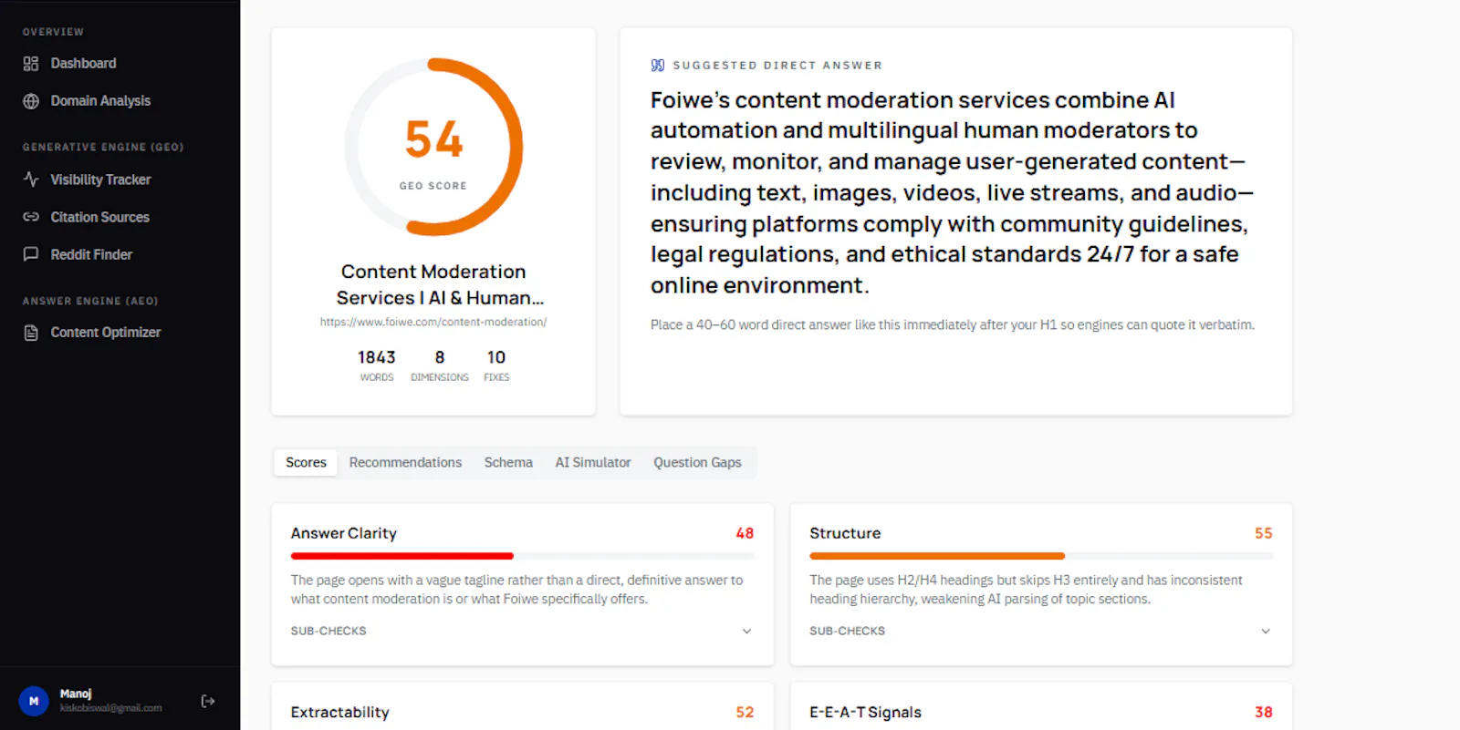1460x730 pixels.
Task: Expand Structure sub-checks chevron
Action: [1266, 631]
